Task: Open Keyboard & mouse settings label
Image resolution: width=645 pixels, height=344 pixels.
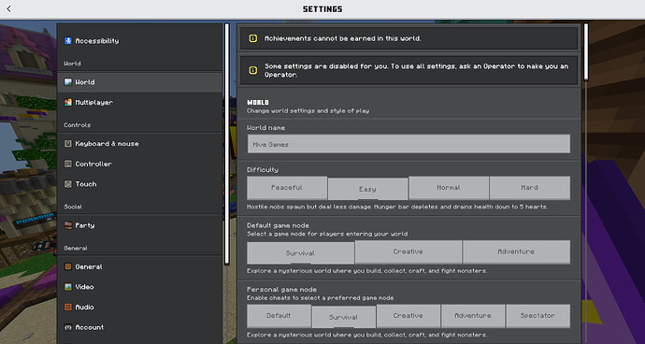Action: click(x=107, y=143)
